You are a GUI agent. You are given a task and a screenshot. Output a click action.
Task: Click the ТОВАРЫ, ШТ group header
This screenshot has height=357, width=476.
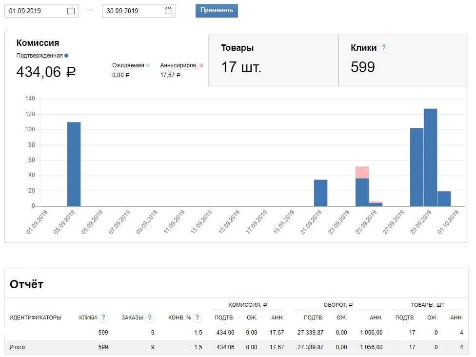point(428,305)
